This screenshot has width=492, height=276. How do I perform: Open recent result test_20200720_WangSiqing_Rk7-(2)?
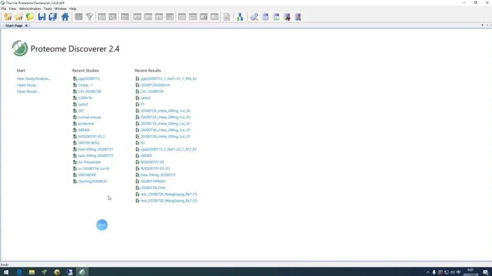coord(169,201)
